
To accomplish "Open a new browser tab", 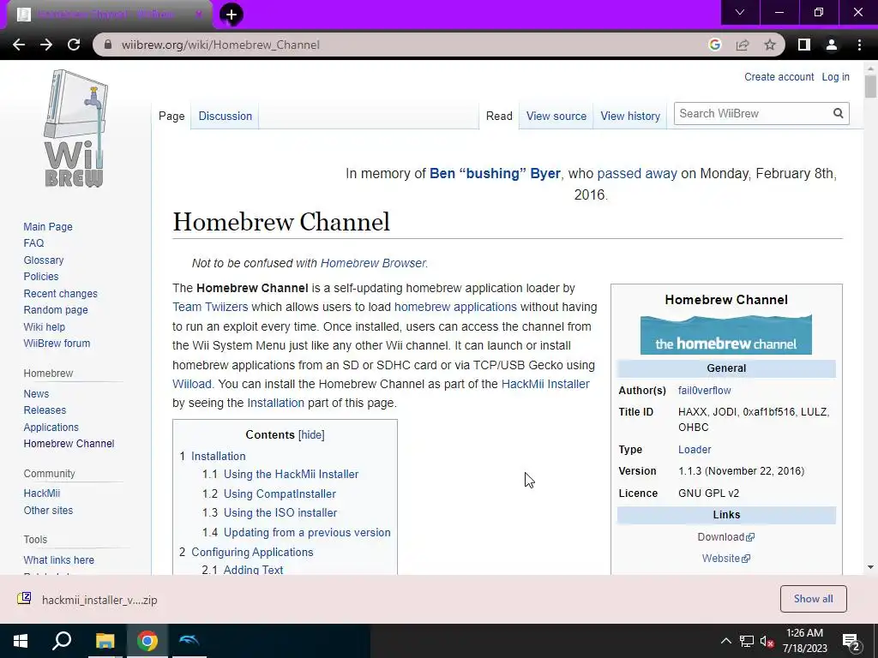I will (232, 15).
